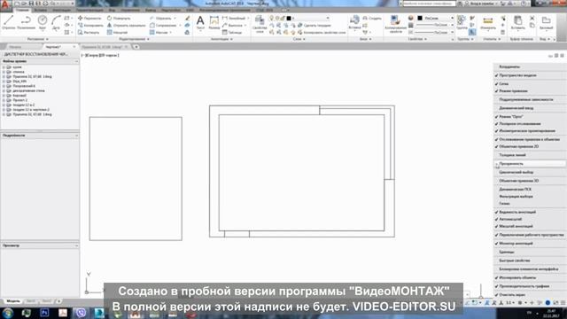Select the Circle (Круг) tool
The image size is (567, 319).
point(43,22)
